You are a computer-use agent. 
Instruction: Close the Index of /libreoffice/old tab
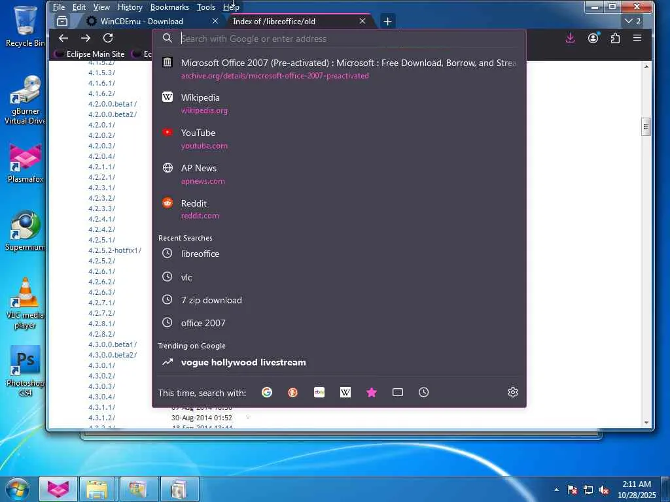coord(362,21)
